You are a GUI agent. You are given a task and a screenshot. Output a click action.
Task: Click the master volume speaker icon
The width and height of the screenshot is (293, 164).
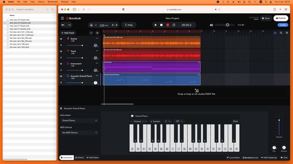(x=212, y=25)
